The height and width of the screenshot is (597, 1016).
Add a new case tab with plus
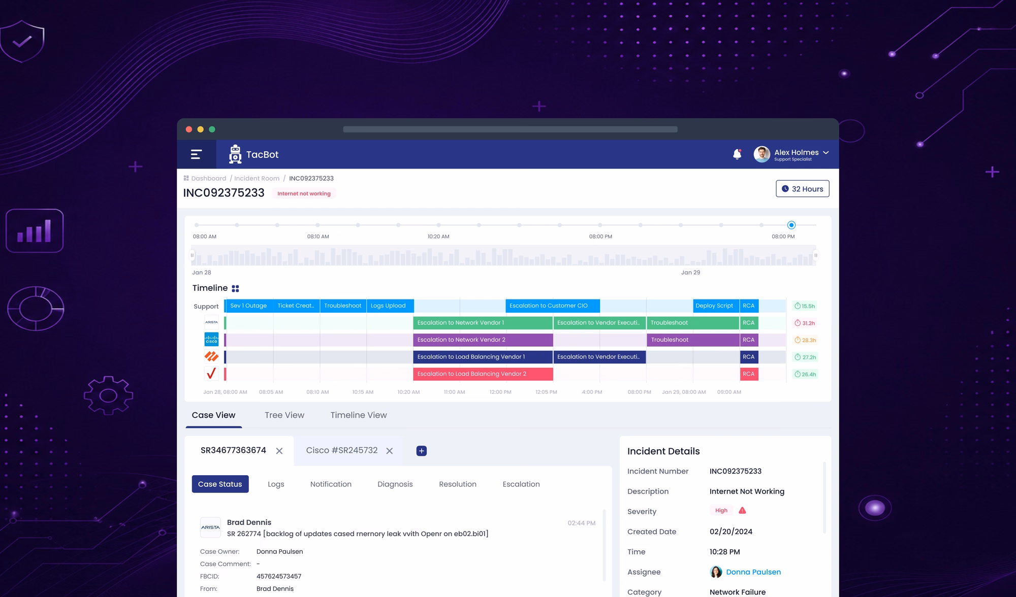click(422, 451)
